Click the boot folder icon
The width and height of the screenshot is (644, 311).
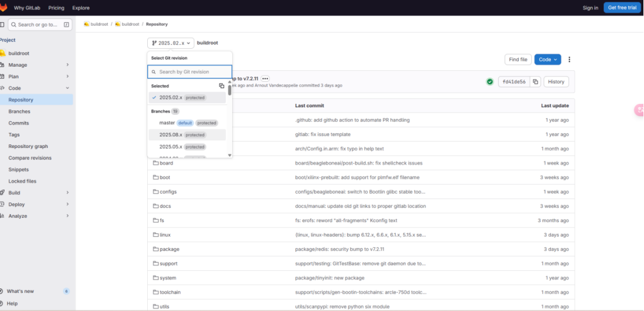pos(156,178)
